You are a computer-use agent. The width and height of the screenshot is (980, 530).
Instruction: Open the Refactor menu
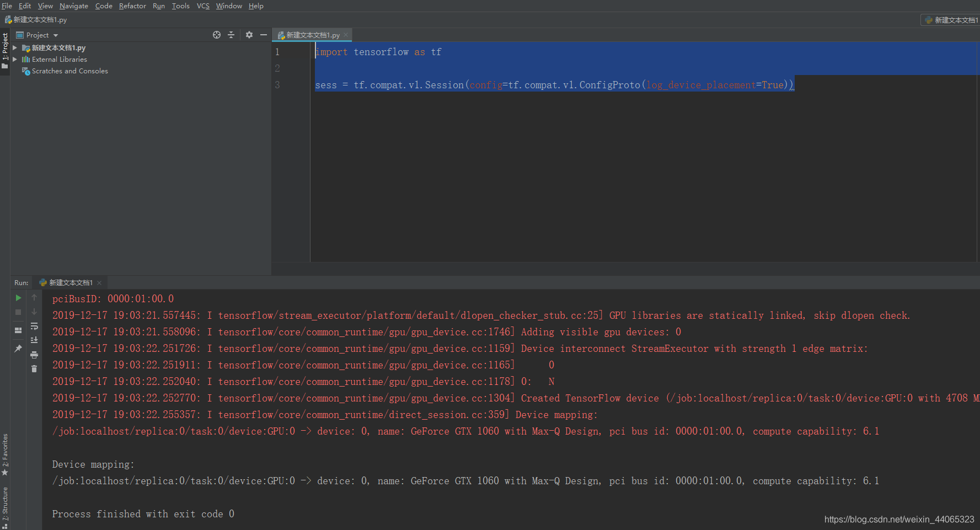click(x=132, y=6)
